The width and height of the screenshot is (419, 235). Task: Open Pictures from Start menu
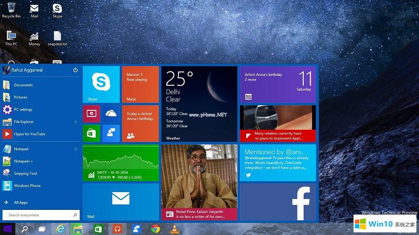point(41,97)
